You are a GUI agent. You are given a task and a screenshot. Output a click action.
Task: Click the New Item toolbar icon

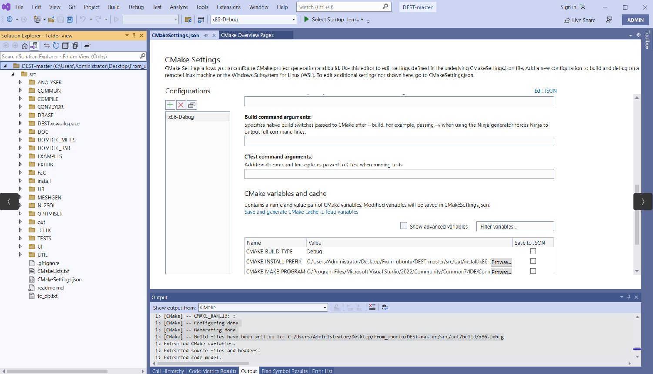click(x=37, y=20)
